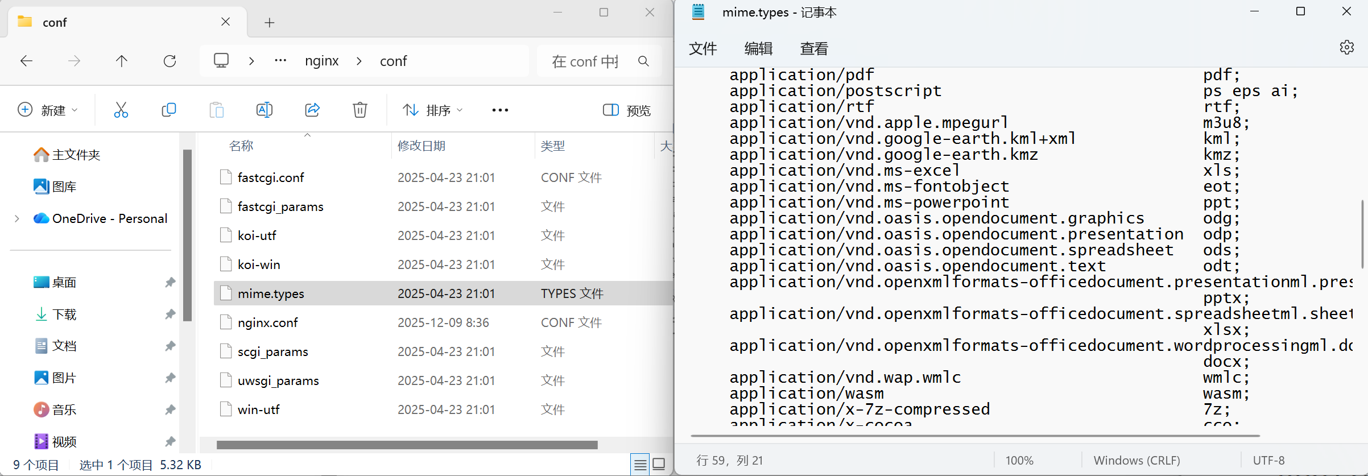1368x476 pixels.
Task: Click the navigation pane vertical scrollbar
Action: [187, 235]
